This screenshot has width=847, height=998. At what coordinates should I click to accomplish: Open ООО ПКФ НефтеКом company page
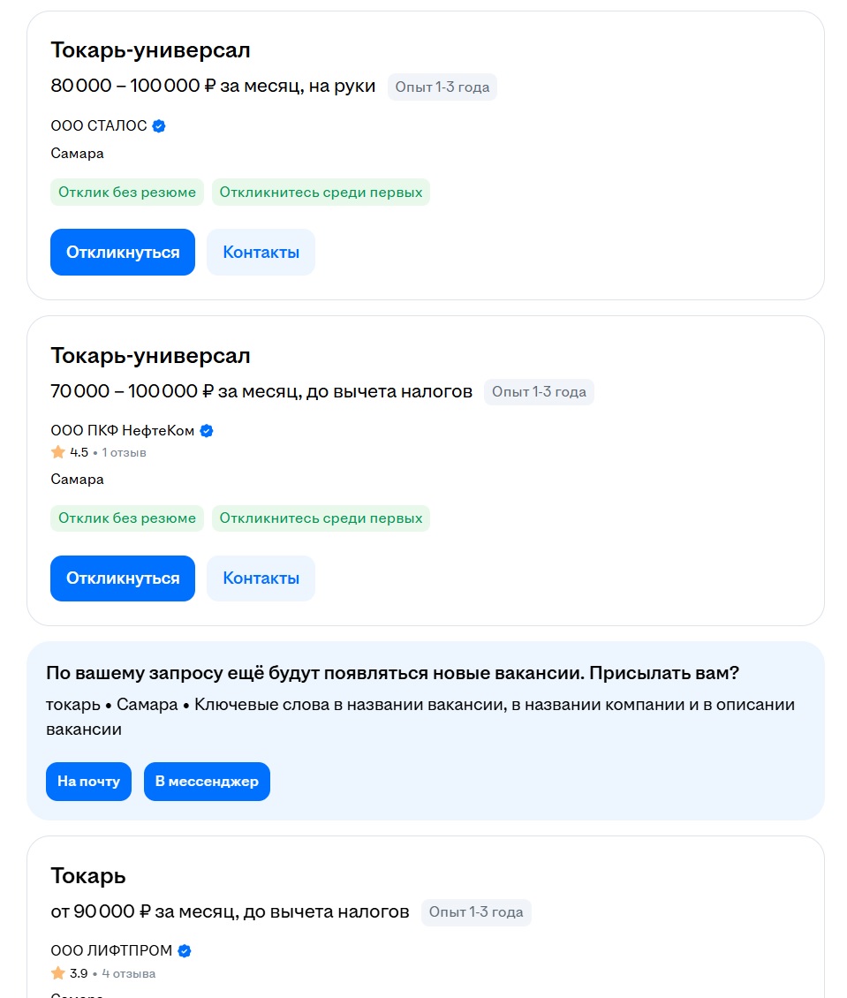tap(123, 431)
